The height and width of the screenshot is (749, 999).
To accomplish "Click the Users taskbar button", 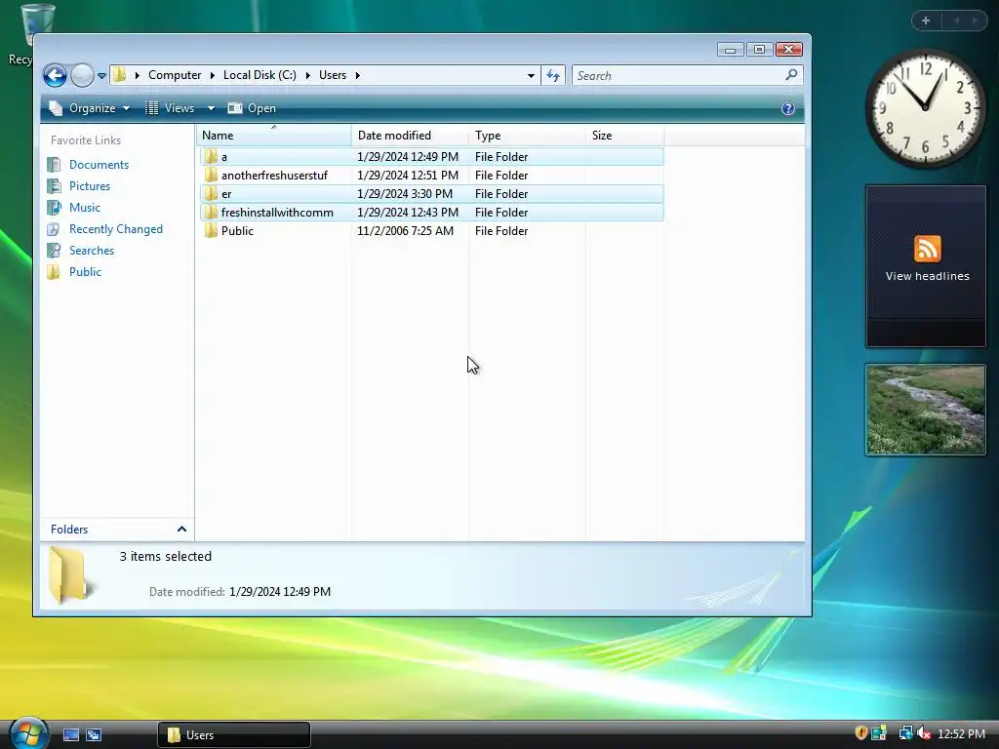I will 234,735.
